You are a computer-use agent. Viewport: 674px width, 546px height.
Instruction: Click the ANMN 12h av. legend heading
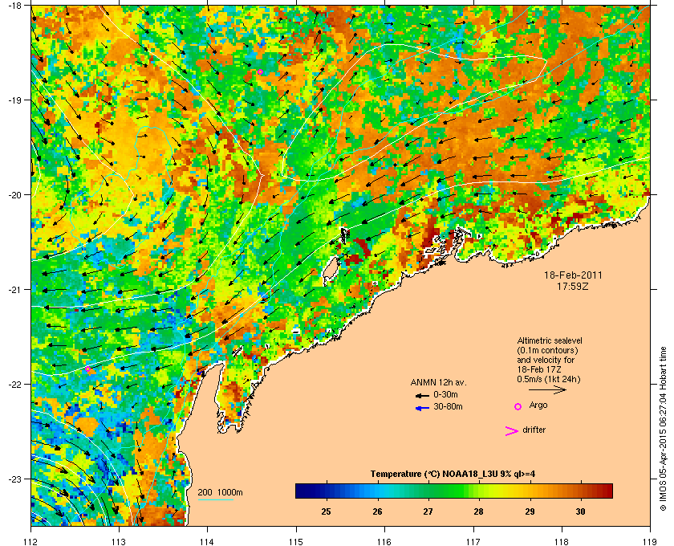pyautogui.click(x=438, y=382)
